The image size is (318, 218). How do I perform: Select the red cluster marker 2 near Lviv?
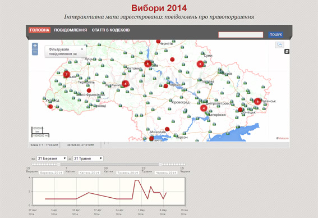(67, 75)
